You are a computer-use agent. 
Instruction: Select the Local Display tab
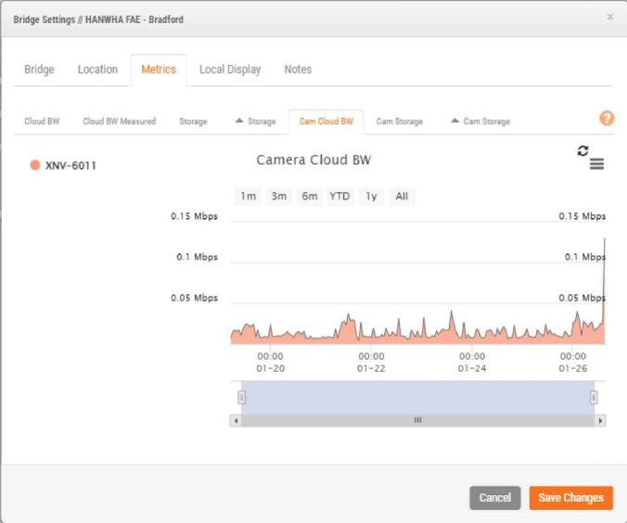pos(230,70)
